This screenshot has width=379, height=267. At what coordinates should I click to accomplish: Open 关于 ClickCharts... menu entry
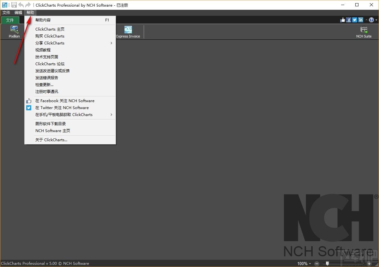70,140
